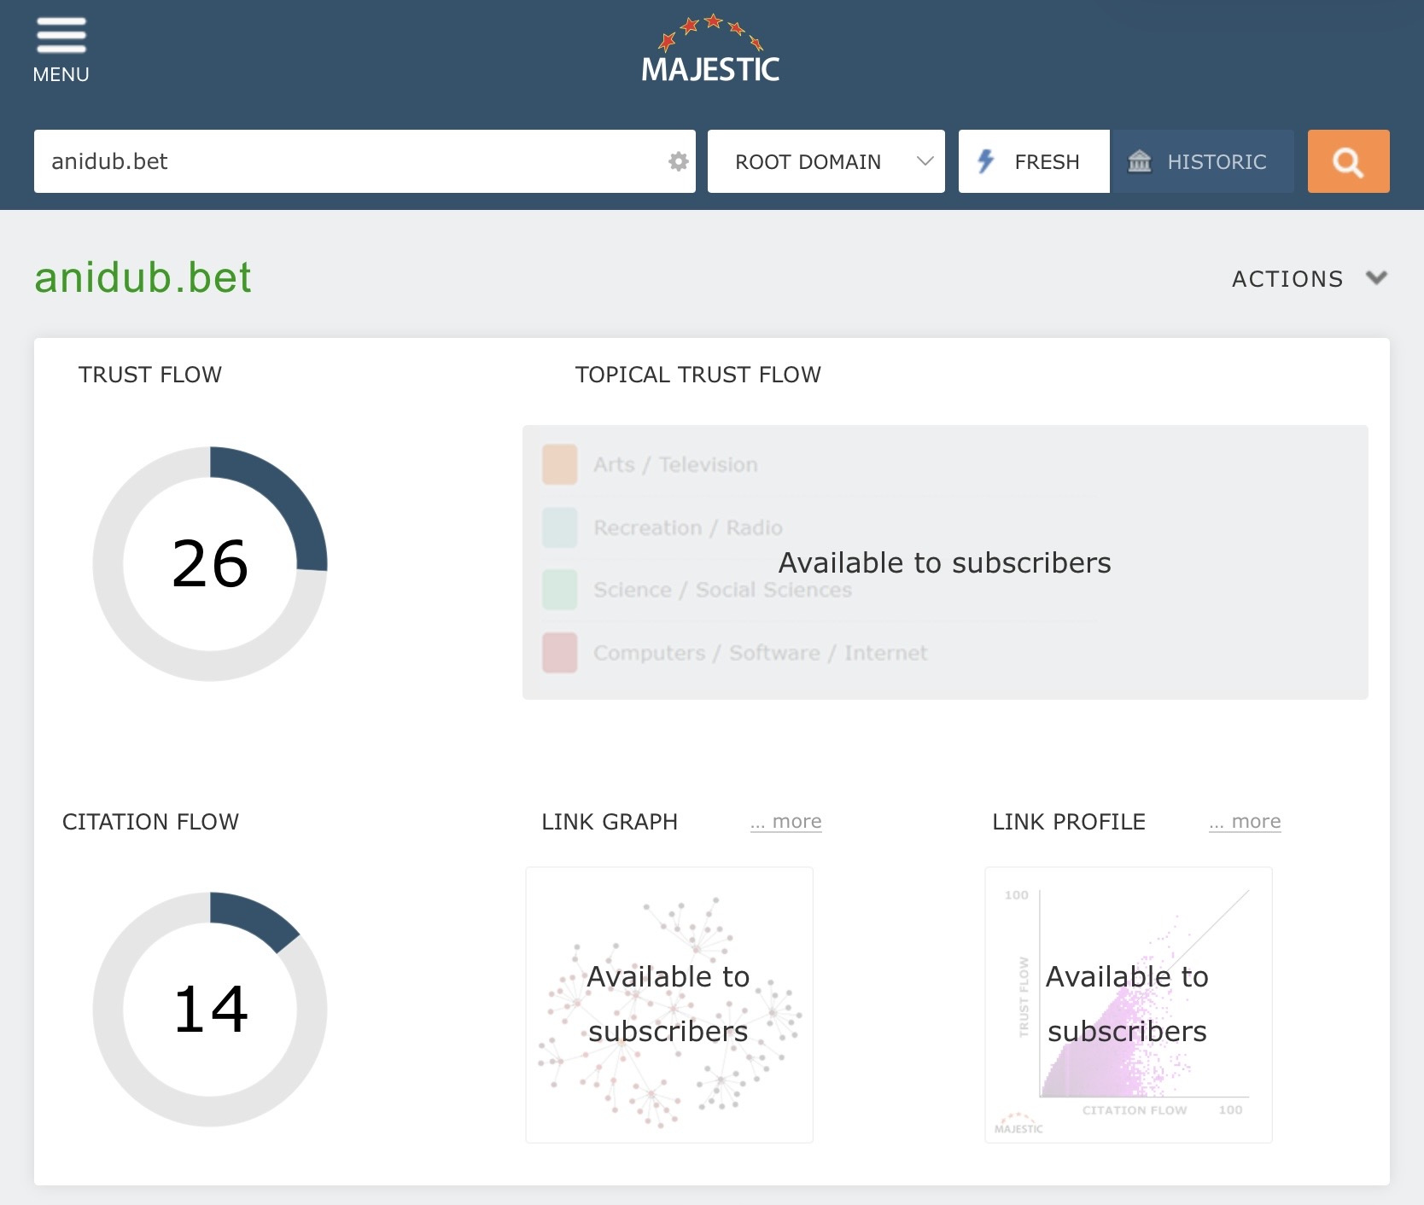Click the Majestic logo
The image size is (1424, 1205).
[x=710, y=49]
